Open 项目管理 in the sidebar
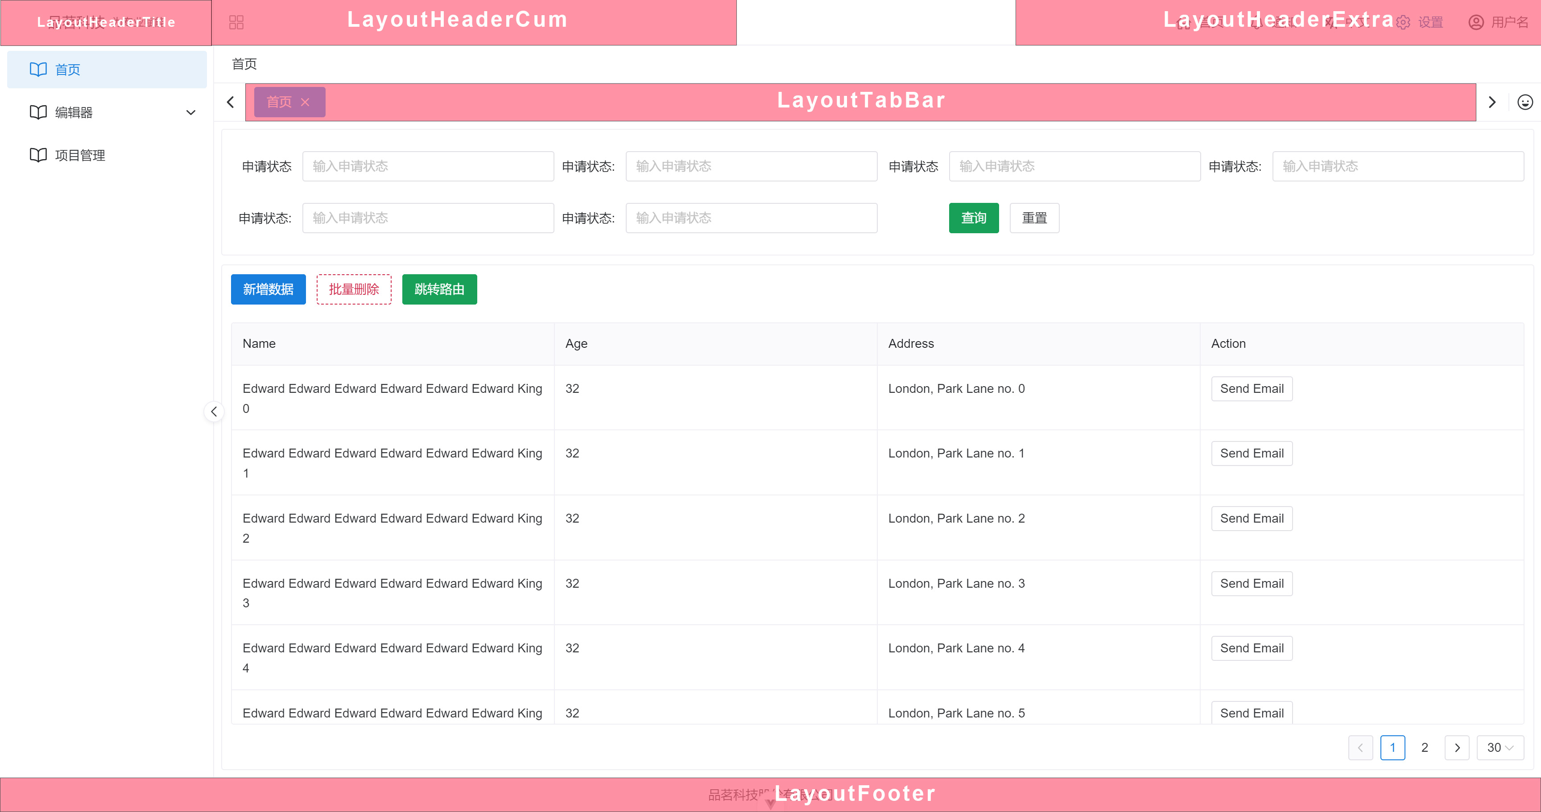Image resolution: width=1541 pixels, height=812 pixels. (107, 156)
